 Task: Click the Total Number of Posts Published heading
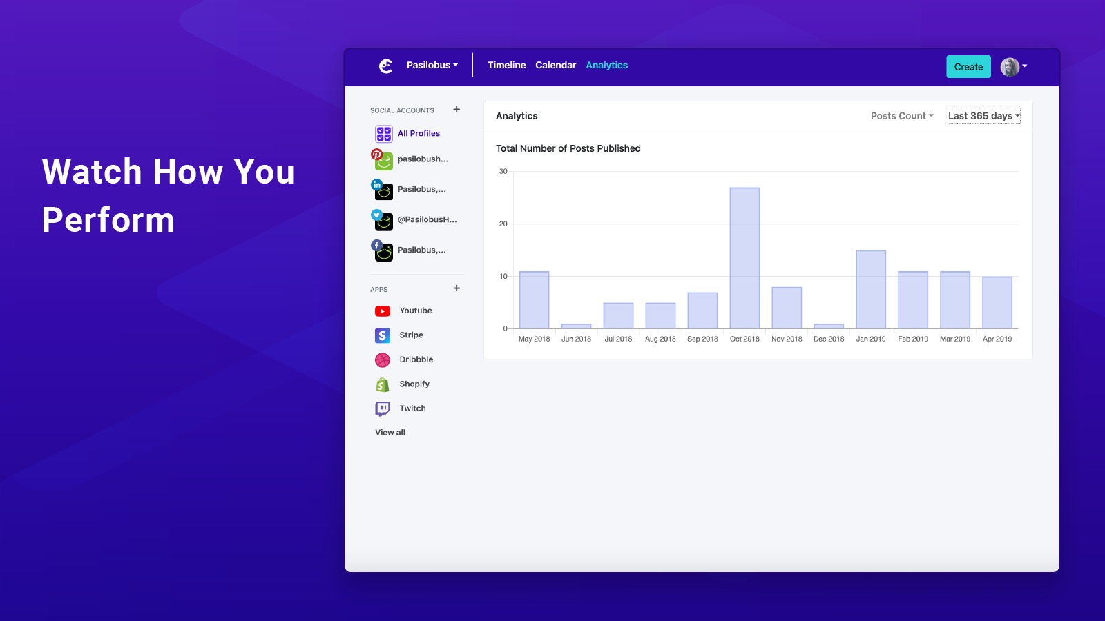pos(568,148)
